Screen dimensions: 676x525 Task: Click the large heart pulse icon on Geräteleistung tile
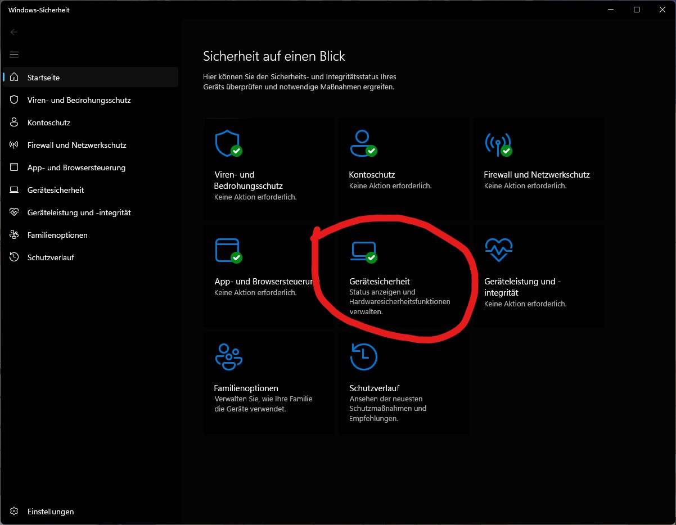click(499, 250)
